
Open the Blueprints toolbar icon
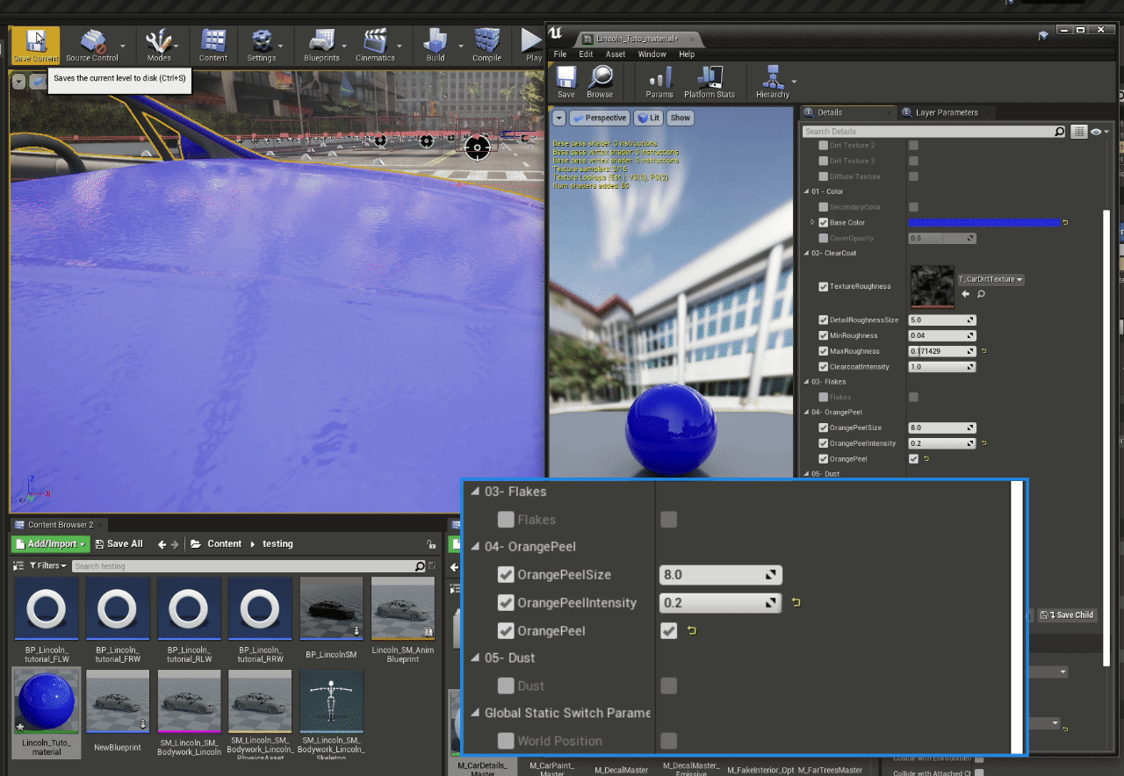click(x=321, y=42)
